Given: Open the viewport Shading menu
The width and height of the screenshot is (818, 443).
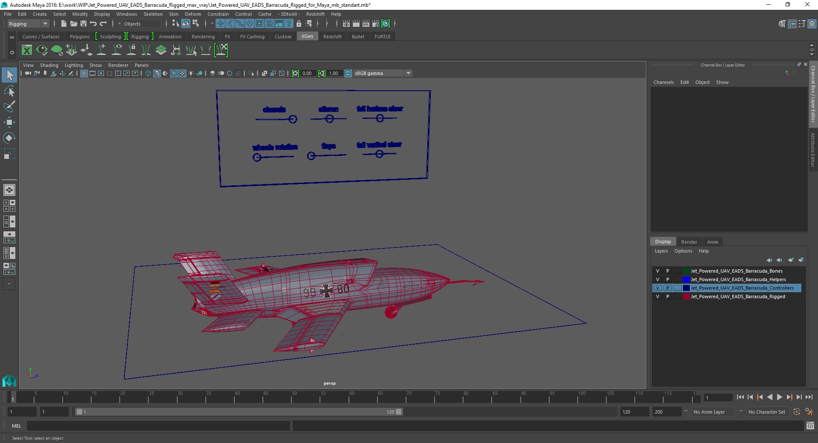Looking at the screenshot, I should pos(49,65).
